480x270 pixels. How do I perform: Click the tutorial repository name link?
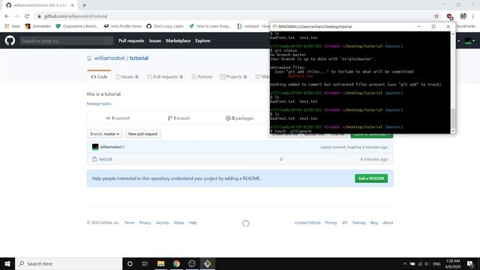[x=139, y=58]
